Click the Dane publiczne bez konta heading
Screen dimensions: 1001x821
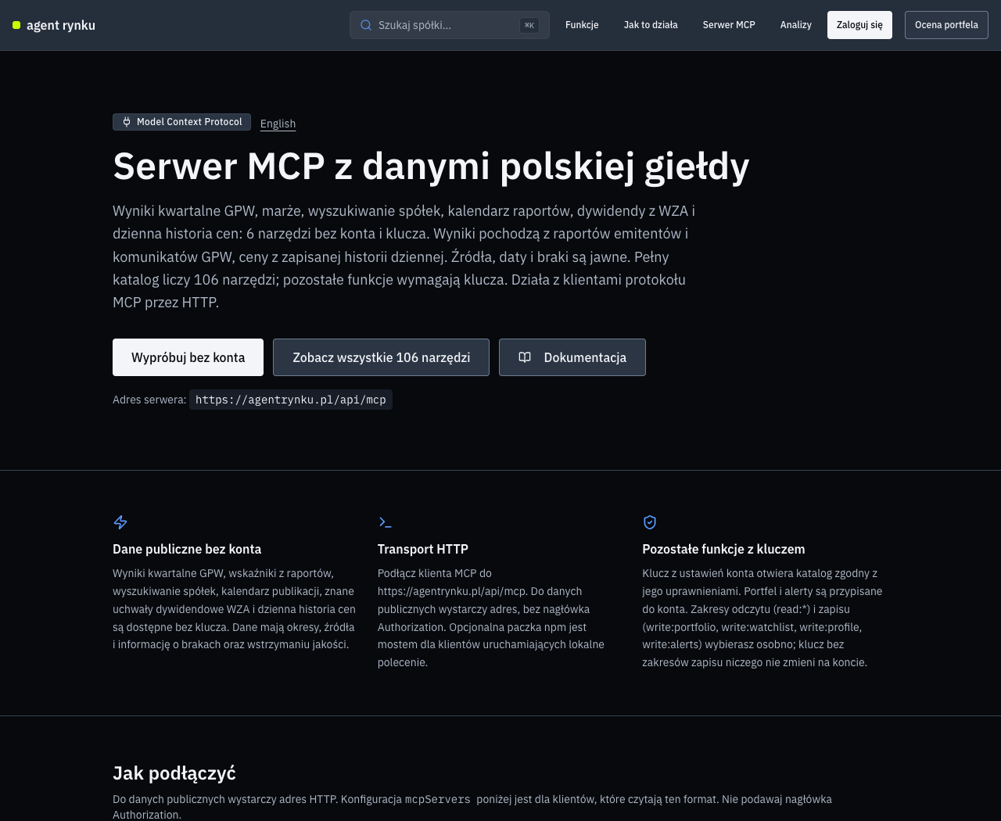click(x=187, y=549)
